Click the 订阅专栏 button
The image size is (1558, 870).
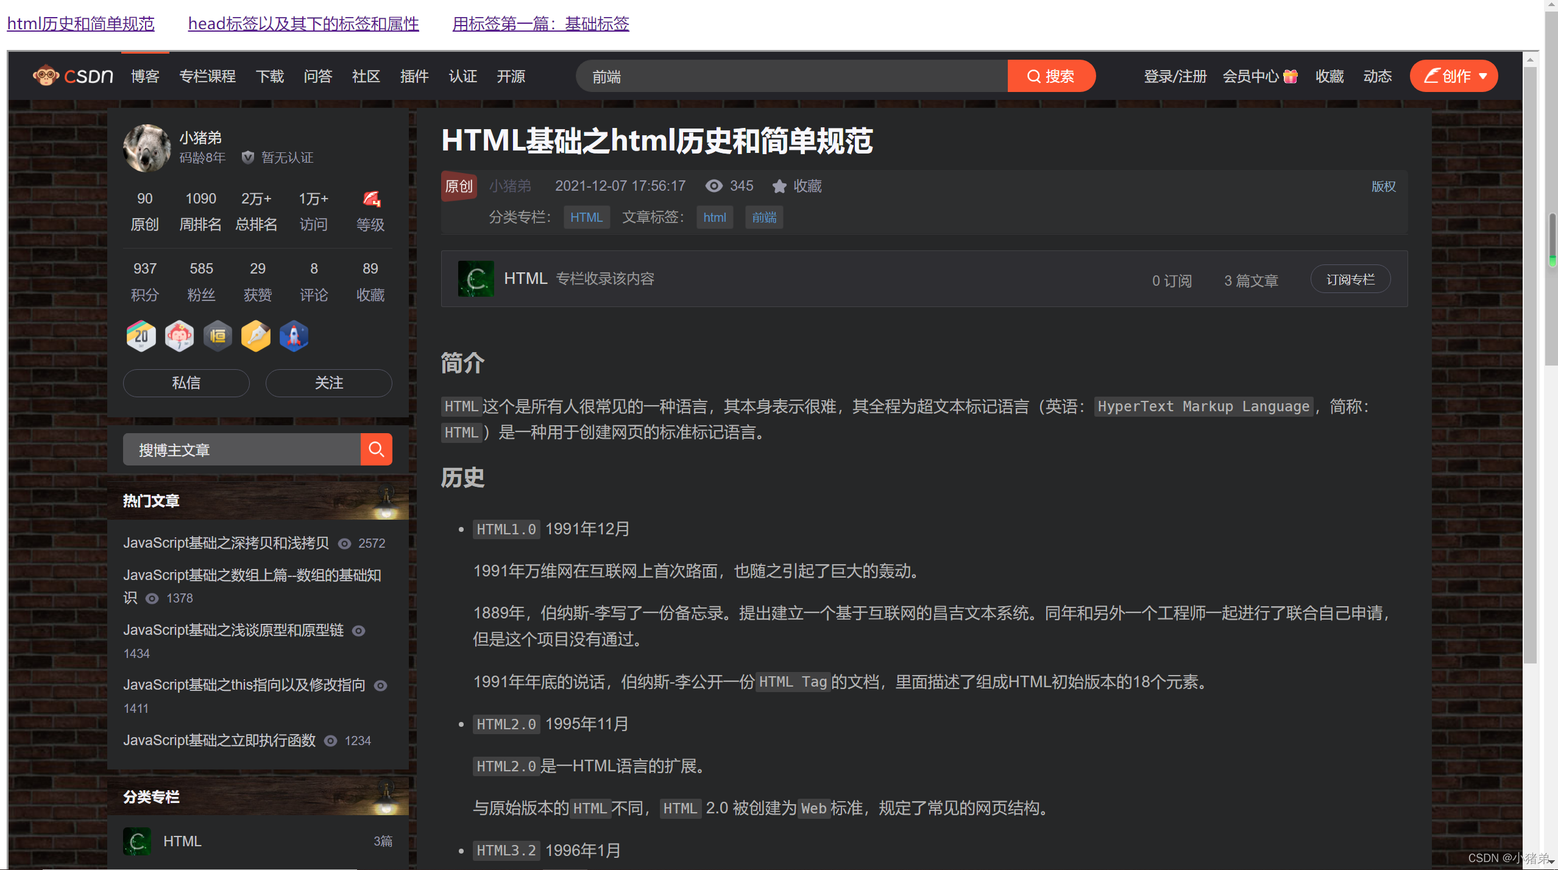[1350, 278]
